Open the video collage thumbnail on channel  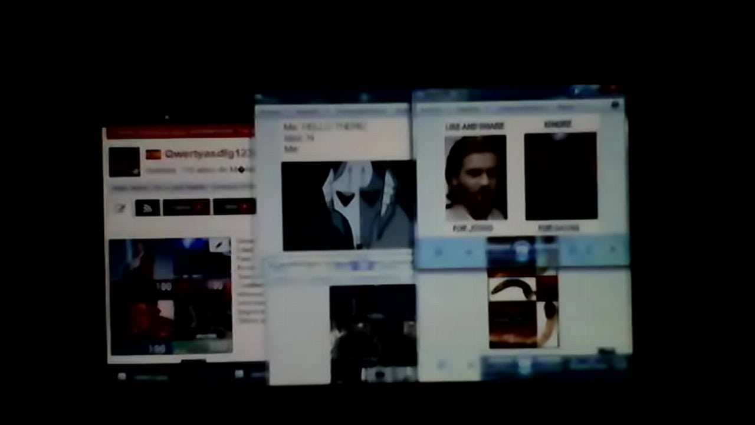170,296
